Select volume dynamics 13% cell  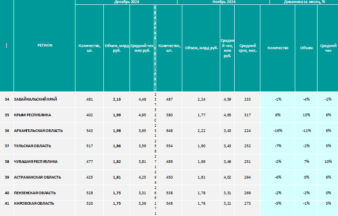306,115
